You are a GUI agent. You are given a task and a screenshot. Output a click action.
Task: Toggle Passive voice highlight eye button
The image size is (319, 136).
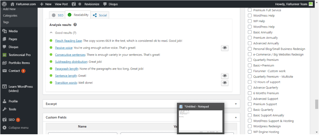[225, 48]
